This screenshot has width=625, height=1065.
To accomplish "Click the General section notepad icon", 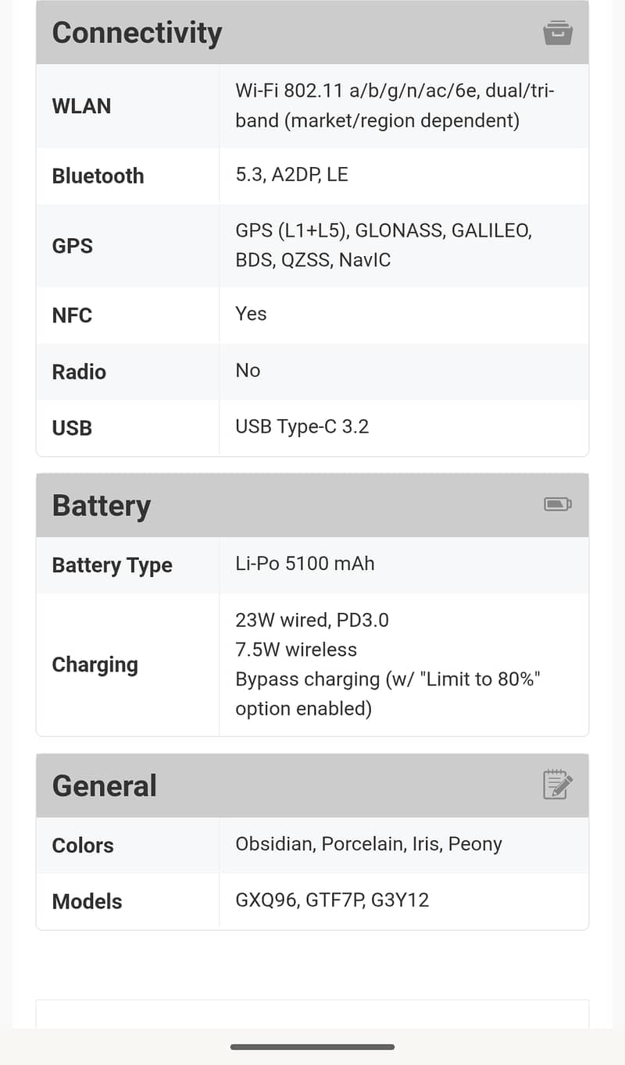I will tap(558, 785).
